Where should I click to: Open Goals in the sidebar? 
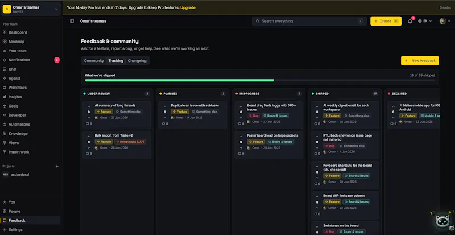point(31,106)
